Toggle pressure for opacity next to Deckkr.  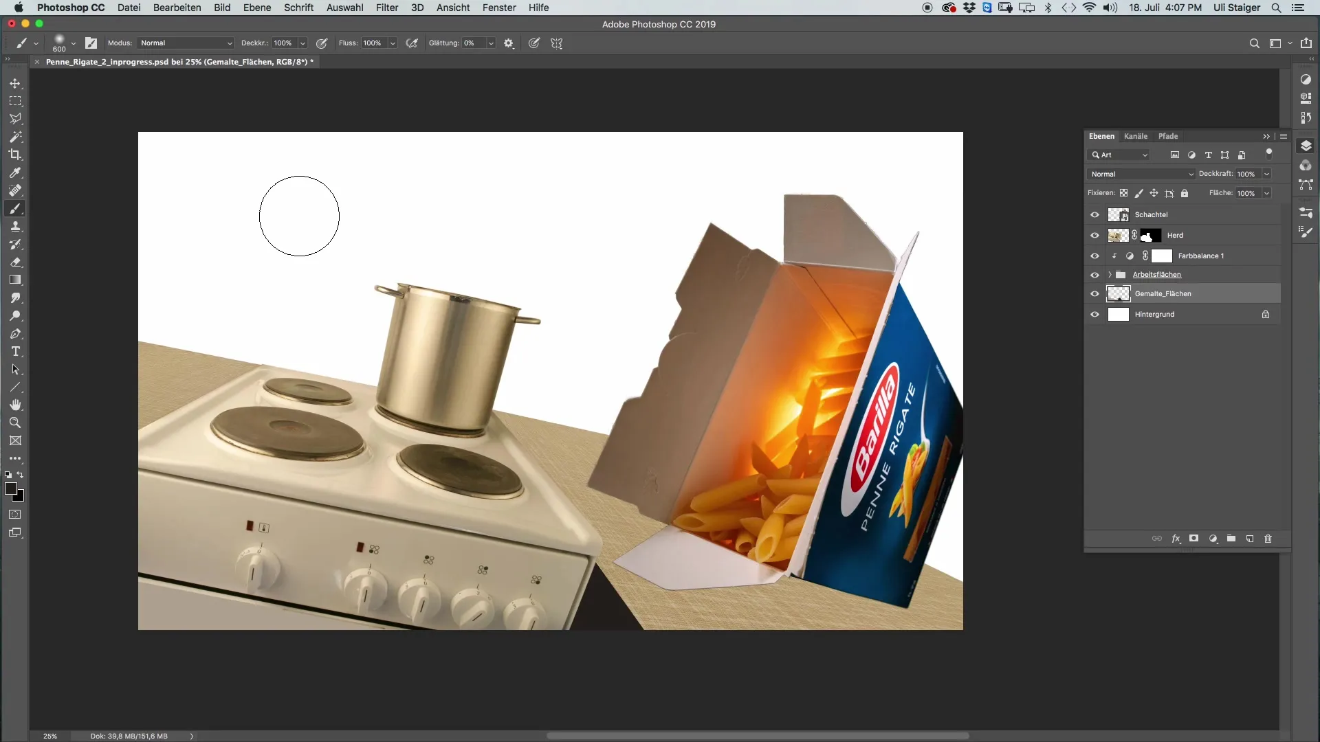coord(321,43)
